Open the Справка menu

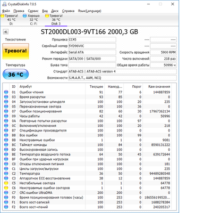coord(68,11)
